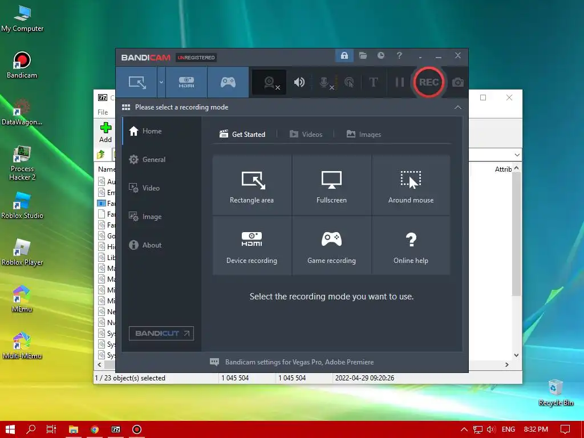Screen dimensions: 584x438
Task: Open the My Computer desktop icon
Action: [x=22, y=19]
